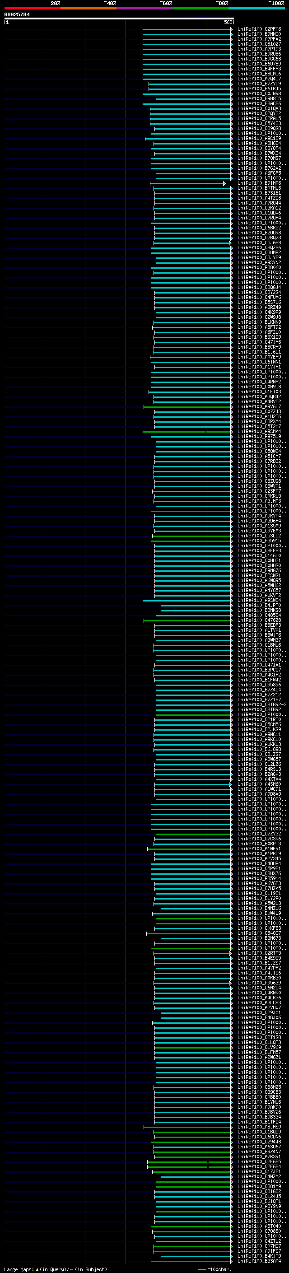
Task: Click the orange ~40% identity legend segment
Action: [89, 8]
